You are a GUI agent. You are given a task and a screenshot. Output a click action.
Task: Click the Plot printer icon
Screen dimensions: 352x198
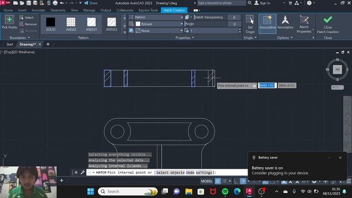[x=55, y=3]
